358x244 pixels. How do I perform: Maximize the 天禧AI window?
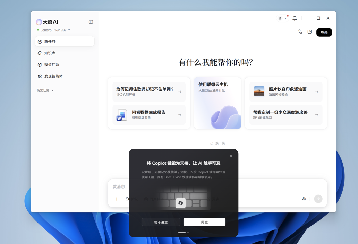point(318,18)
